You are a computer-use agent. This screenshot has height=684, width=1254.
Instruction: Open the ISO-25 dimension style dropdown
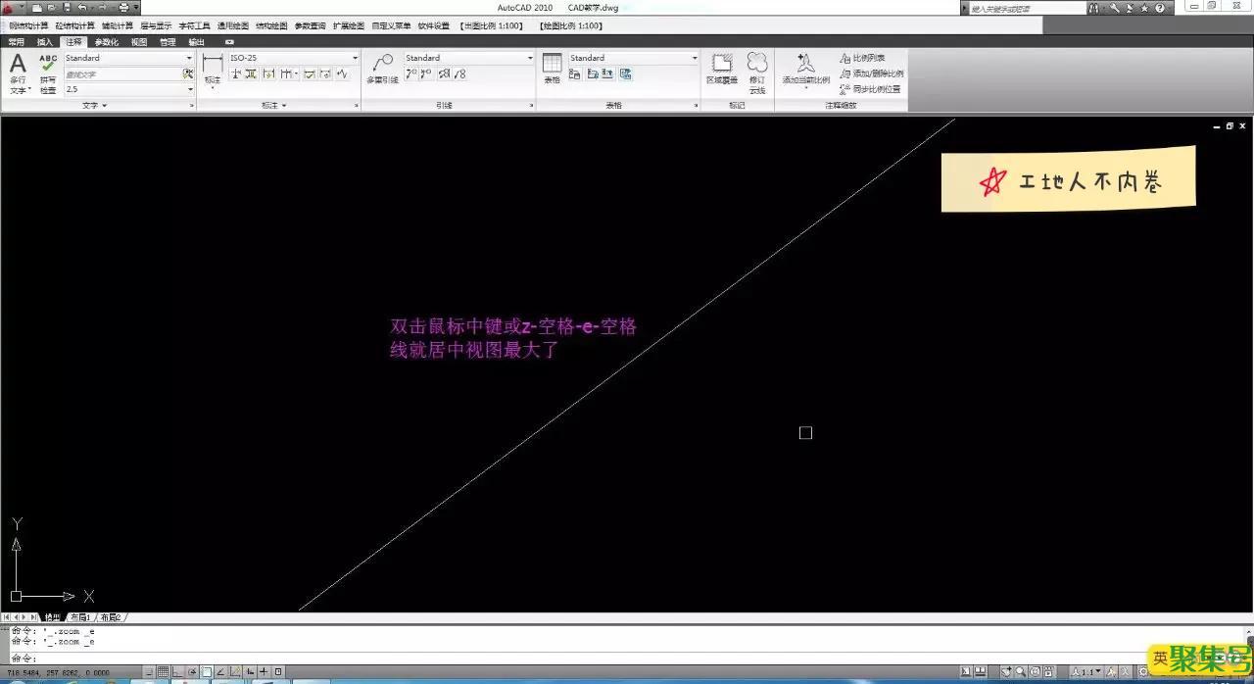pos(355,58)
